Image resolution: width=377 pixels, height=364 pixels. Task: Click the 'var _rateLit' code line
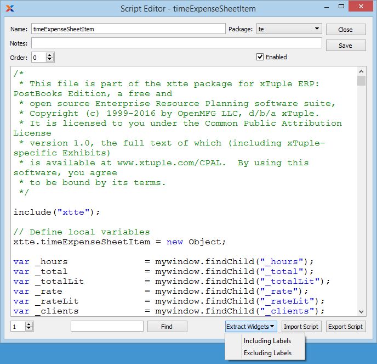point(169,301)
